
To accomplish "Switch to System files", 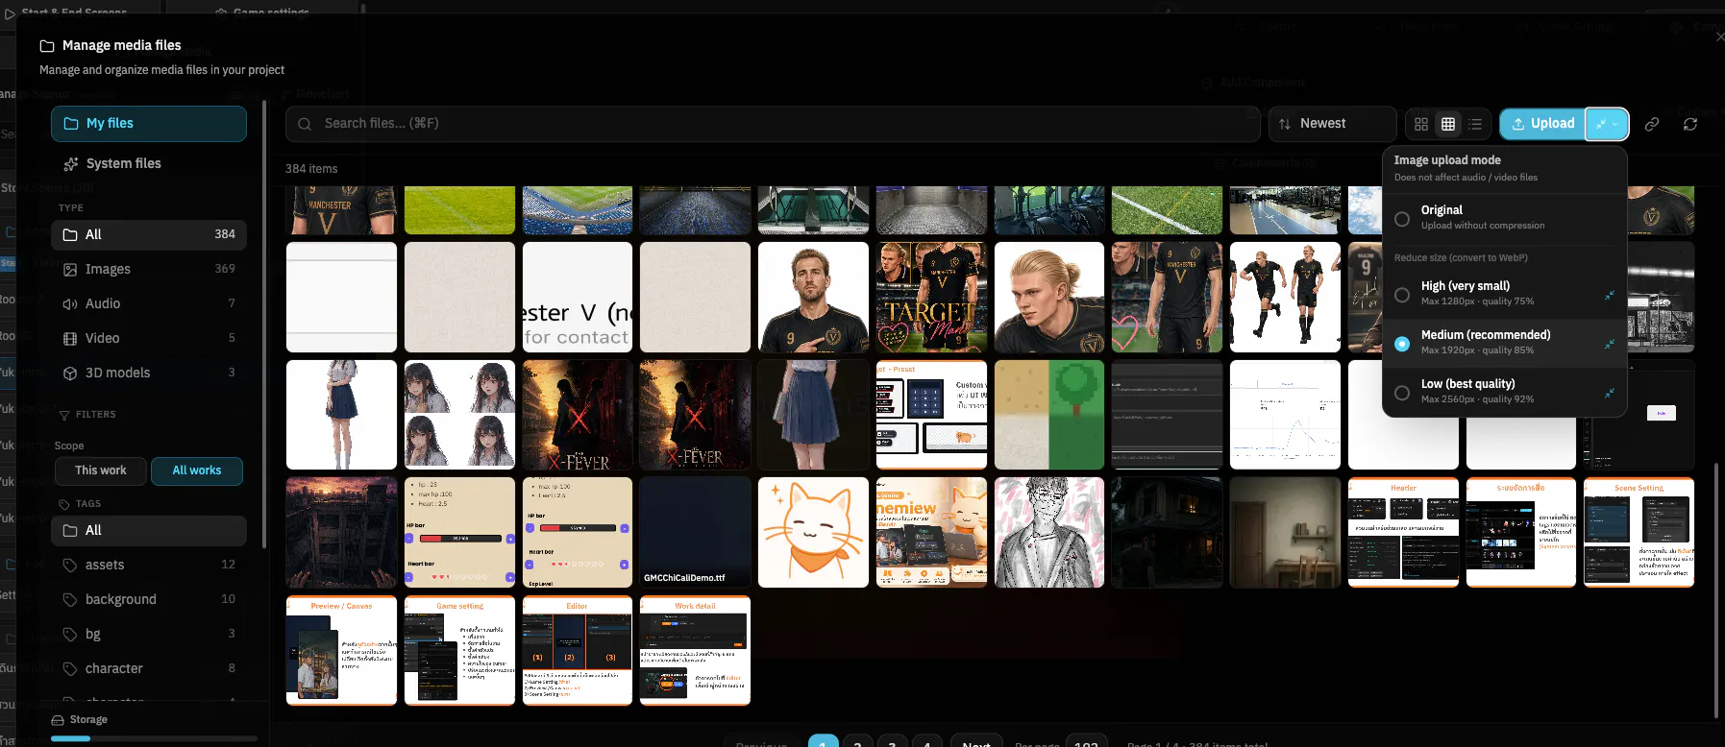I will pos(149,164).
